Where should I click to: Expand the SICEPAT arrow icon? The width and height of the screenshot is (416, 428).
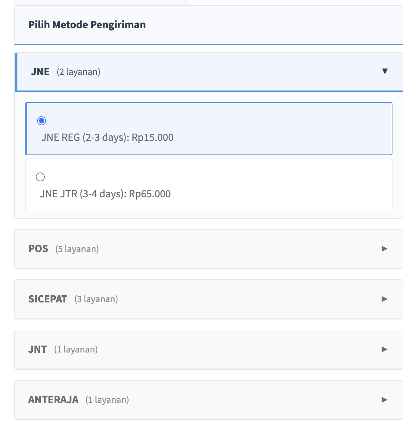coord(385,299)
